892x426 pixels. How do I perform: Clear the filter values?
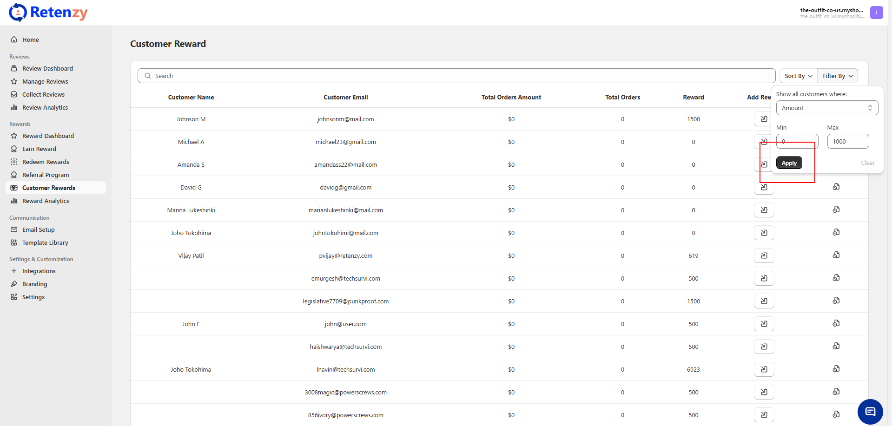[867, 163]
